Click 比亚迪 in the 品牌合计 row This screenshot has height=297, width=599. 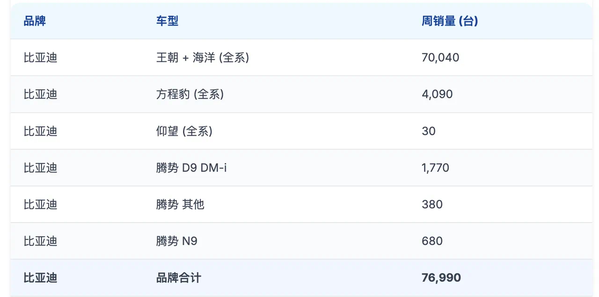(x=40, y=278)
